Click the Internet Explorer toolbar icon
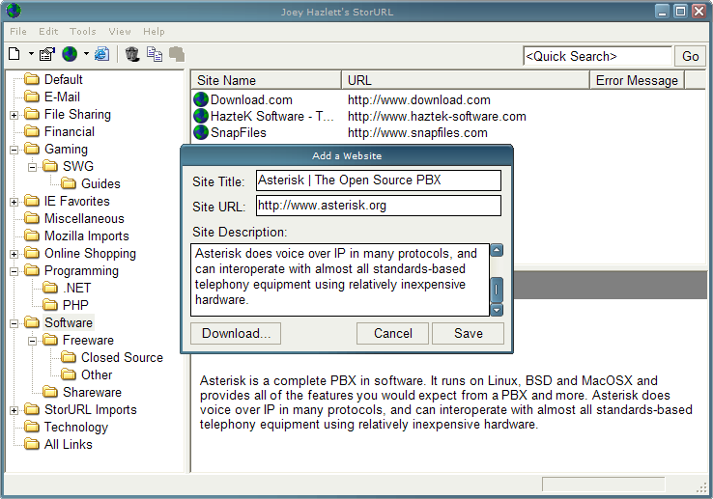Screen dimensions: 713x499 101,55
